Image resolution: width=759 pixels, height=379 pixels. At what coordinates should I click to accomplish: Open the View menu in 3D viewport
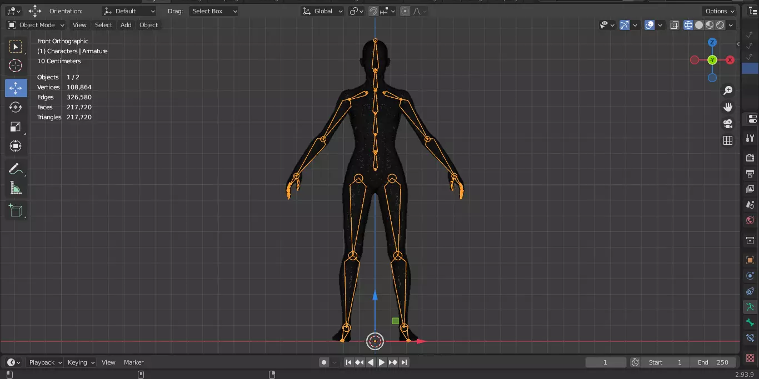[79, 25]
